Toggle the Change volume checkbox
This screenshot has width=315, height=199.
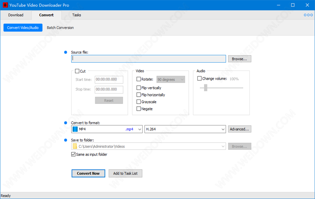coord(199,78)
